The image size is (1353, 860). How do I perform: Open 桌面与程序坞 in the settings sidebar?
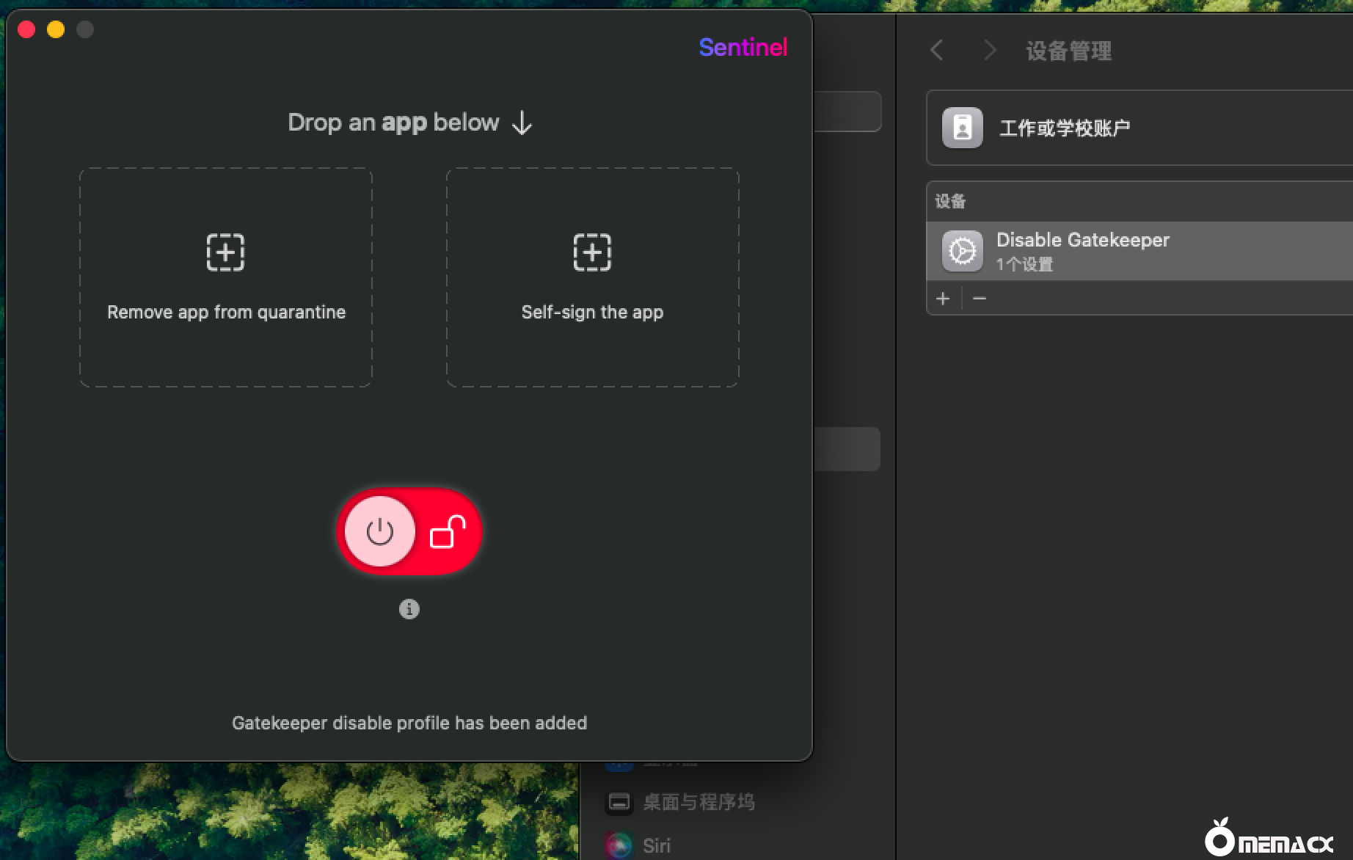[x=697, y=802]
